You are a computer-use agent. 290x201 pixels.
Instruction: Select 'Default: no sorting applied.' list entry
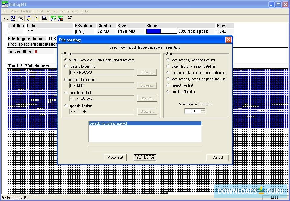point(145,123)
